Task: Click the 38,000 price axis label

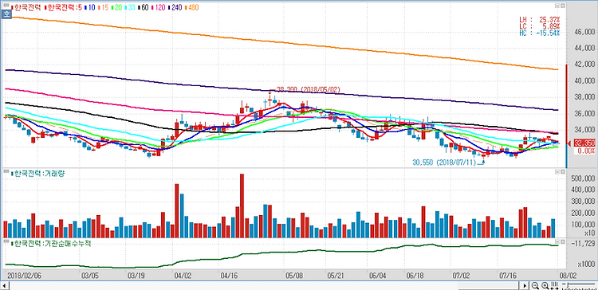Action: click(584, 97)
